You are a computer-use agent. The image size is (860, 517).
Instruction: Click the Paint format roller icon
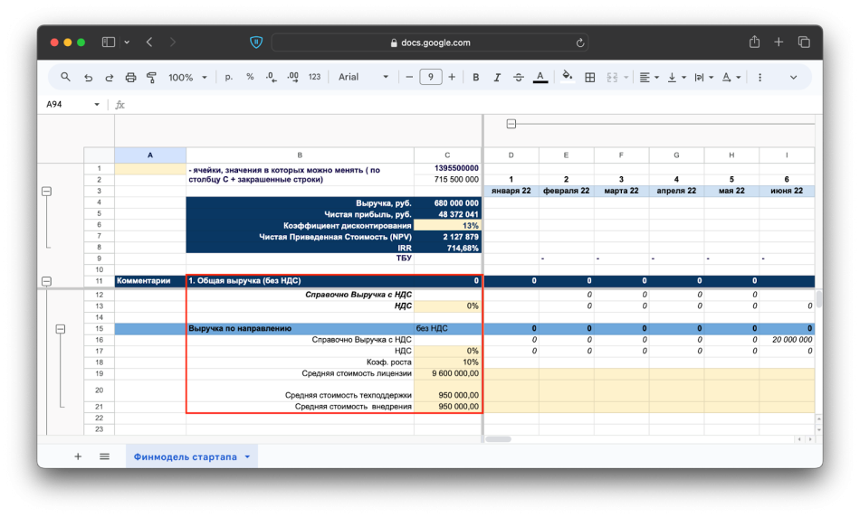[x=151, y=78]
